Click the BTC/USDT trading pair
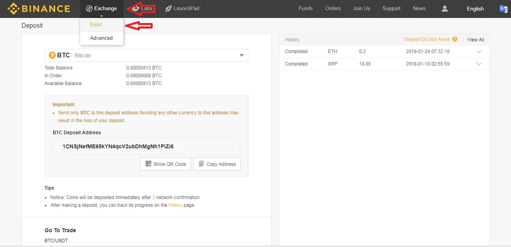 pos(56,241)
